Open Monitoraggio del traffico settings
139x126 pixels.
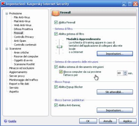(x=24, y=80)
